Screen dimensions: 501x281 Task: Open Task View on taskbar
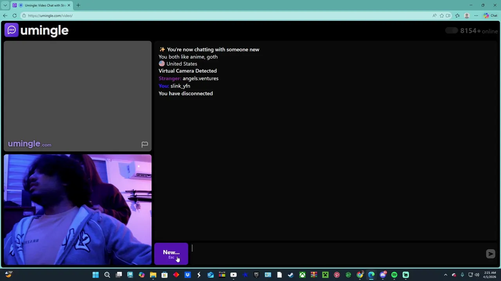(x=119, y=275)
